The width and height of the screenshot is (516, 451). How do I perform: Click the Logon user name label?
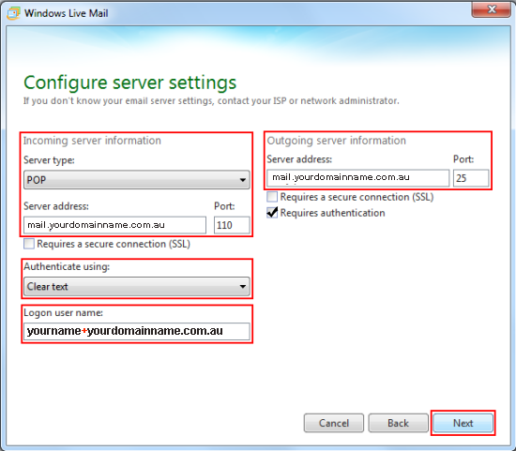coord(63,312)
